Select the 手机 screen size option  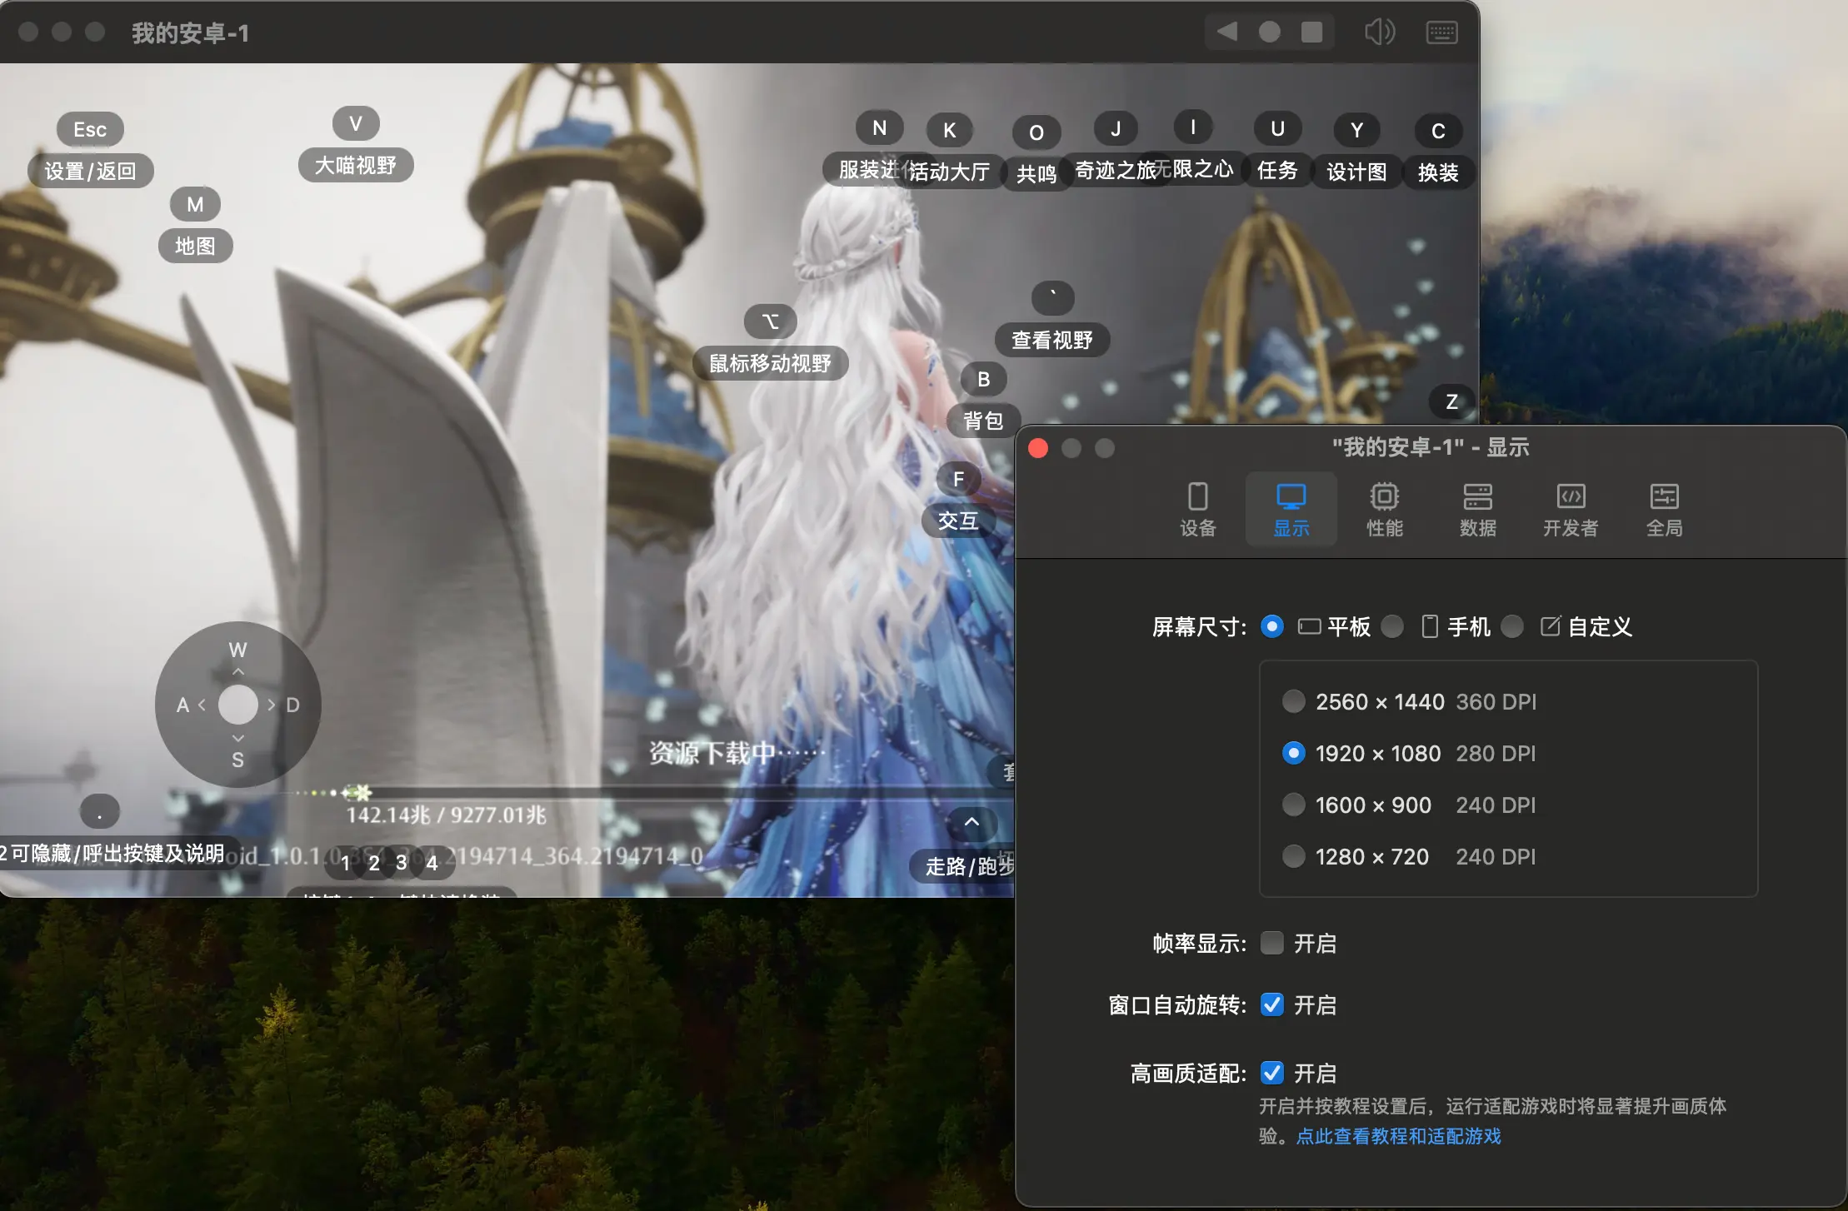coord(1392,626)
